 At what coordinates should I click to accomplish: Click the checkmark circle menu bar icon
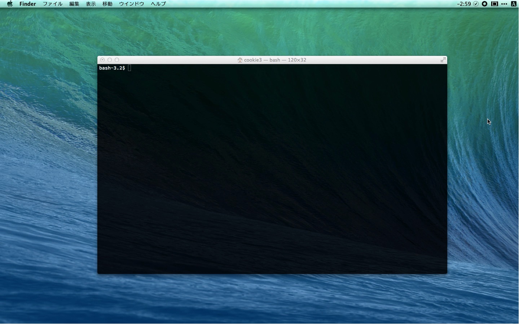(x=476, y=4)
